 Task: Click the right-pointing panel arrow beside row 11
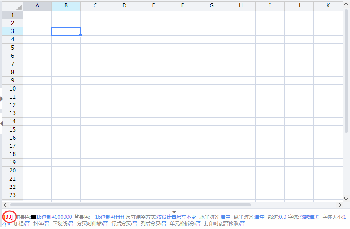(x=2, y=99)
